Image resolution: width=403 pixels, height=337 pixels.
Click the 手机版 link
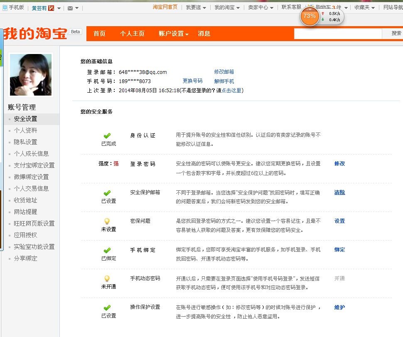[16, 7]
